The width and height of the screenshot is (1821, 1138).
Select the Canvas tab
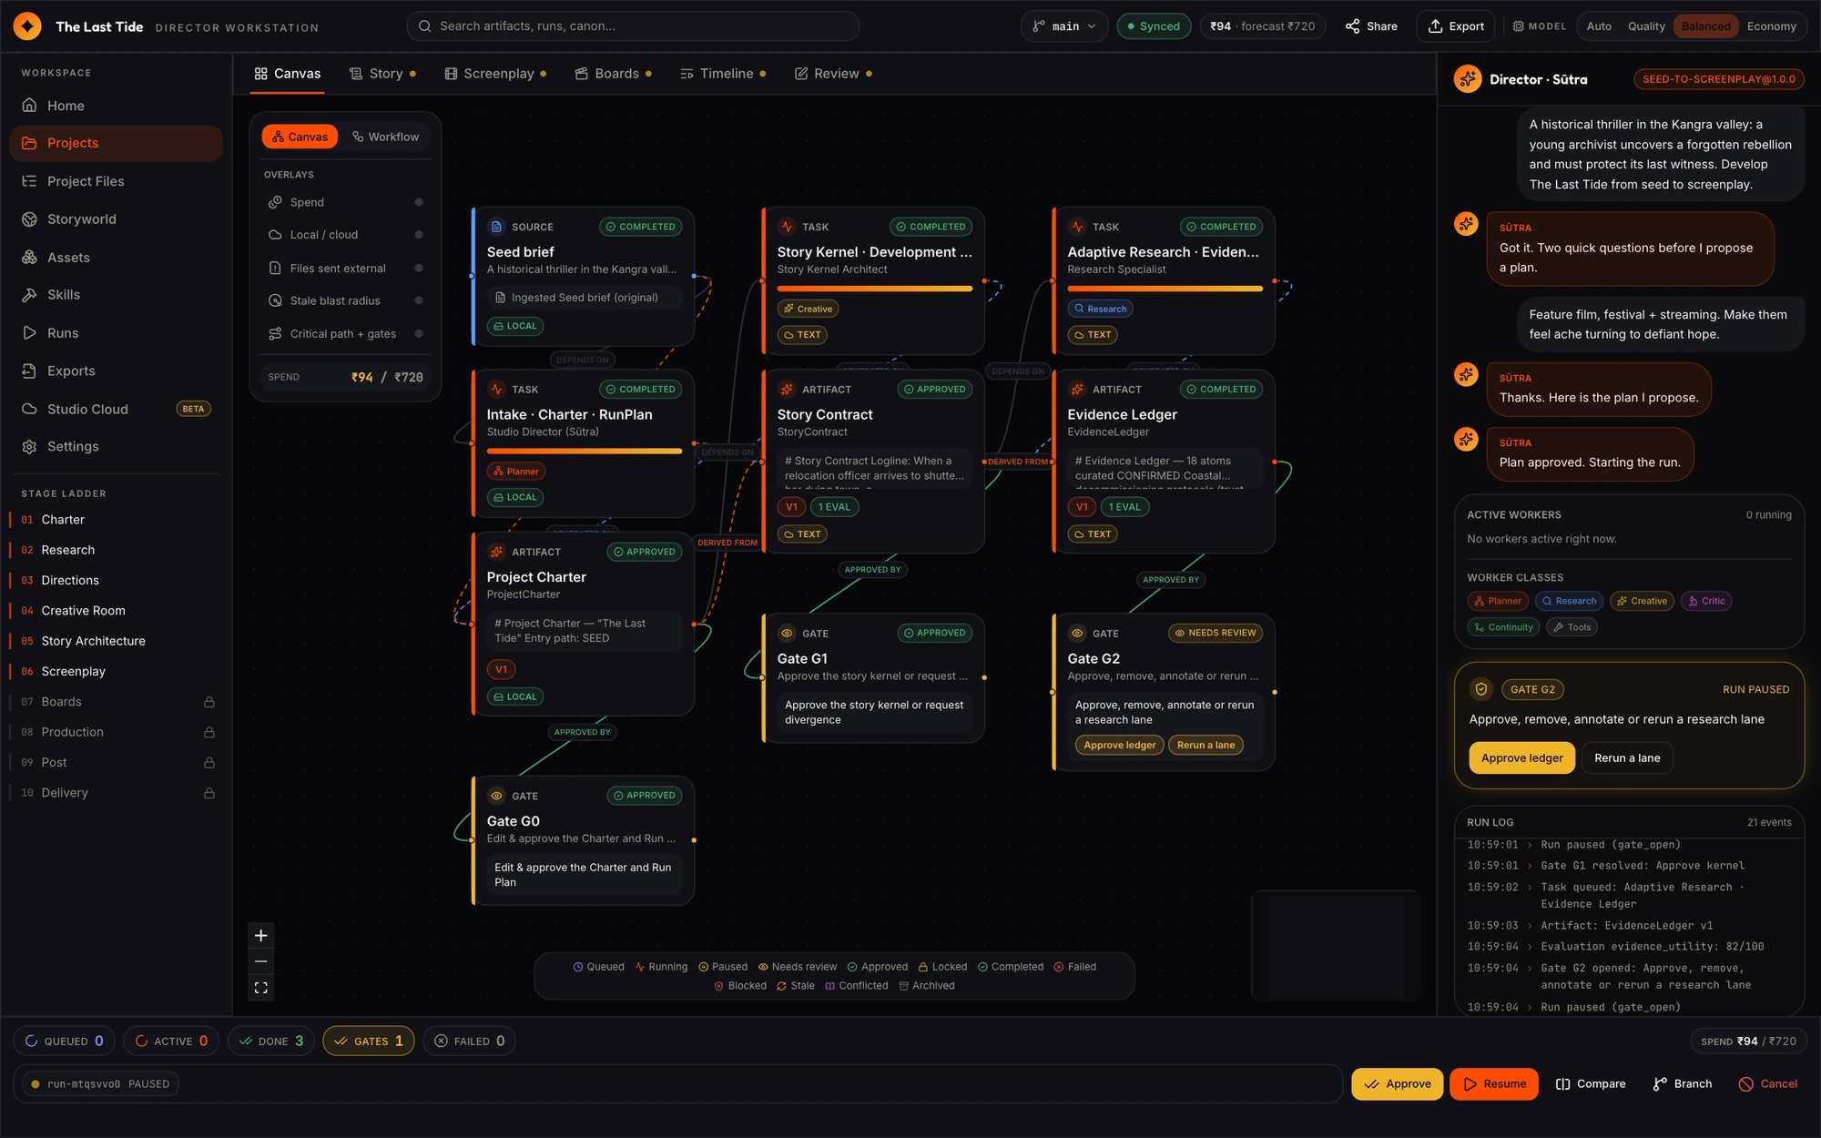click(x=288, y=74)
